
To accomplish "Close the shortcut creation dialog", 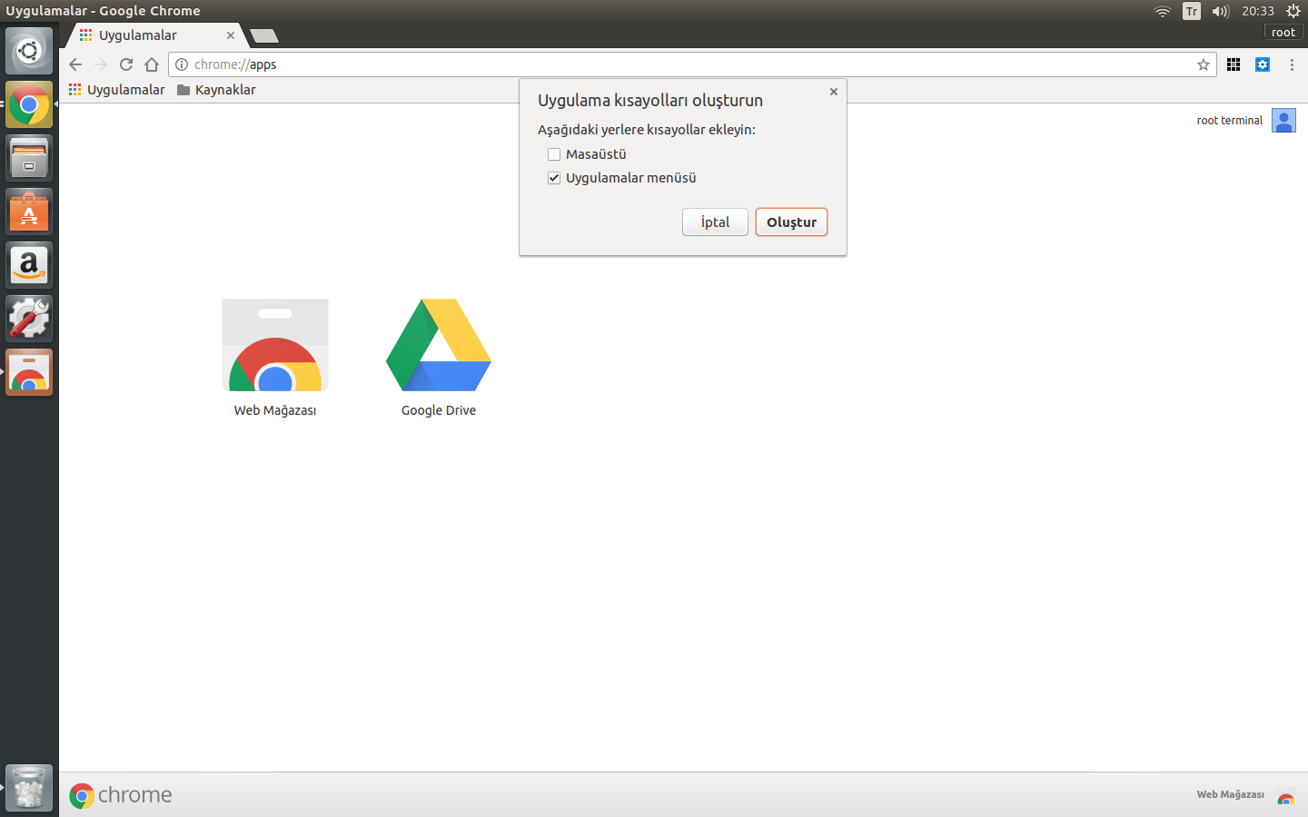I will [834, 92].
